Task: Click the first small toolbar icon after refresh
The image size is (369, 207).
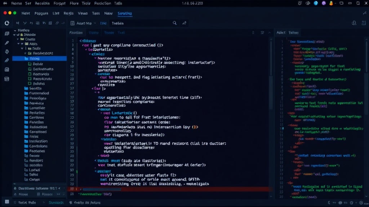Action: 18,23
